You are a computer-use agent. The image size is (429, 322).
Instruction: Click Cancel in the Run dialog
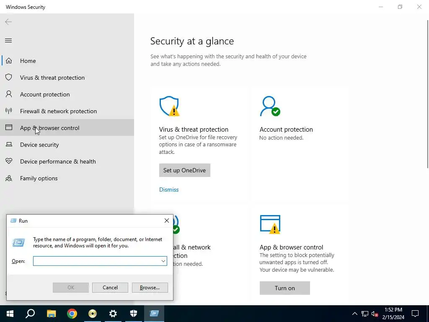point(110,288)
